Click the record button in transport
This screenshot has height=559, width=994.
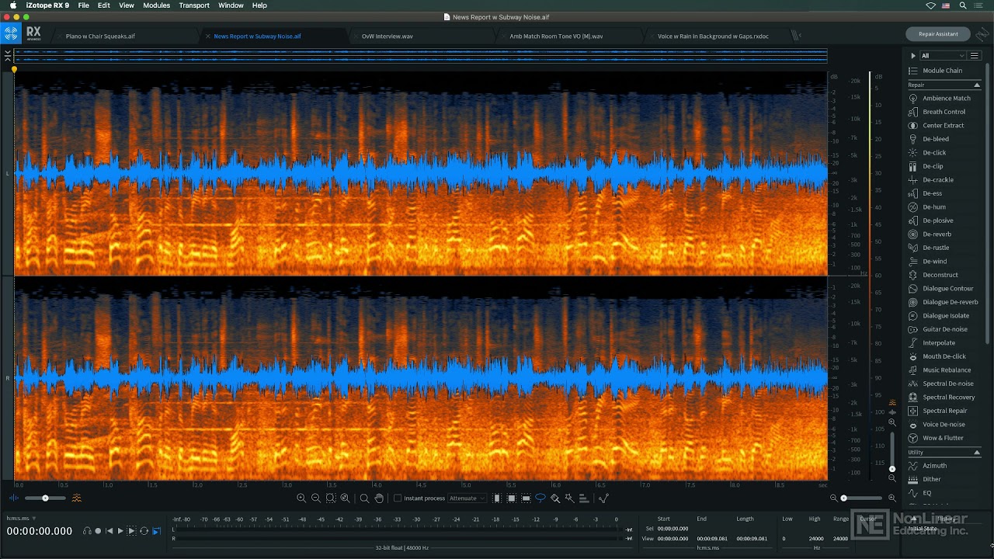(x=98, y=531)
